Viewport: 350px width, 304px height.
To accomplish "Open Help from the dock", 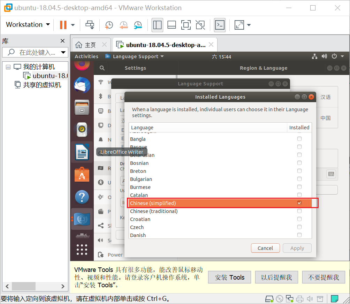I will click(82, 197).
